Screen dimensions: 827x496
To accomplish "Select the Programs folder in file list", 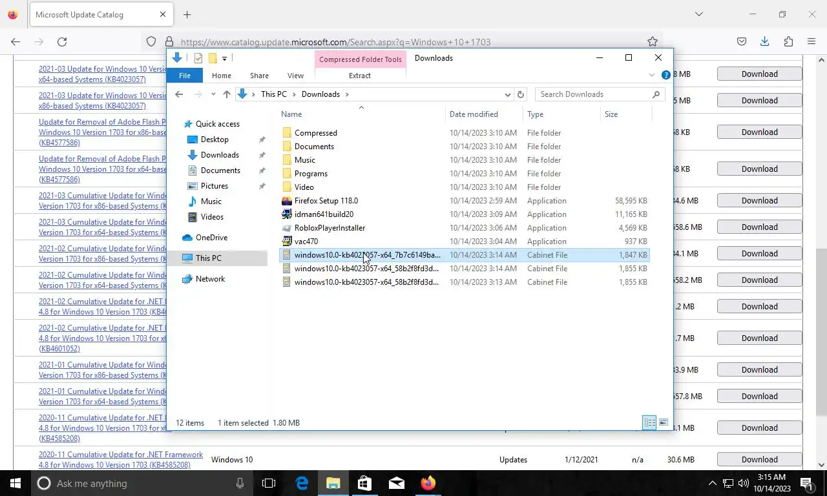I will (x=465, y=174).
